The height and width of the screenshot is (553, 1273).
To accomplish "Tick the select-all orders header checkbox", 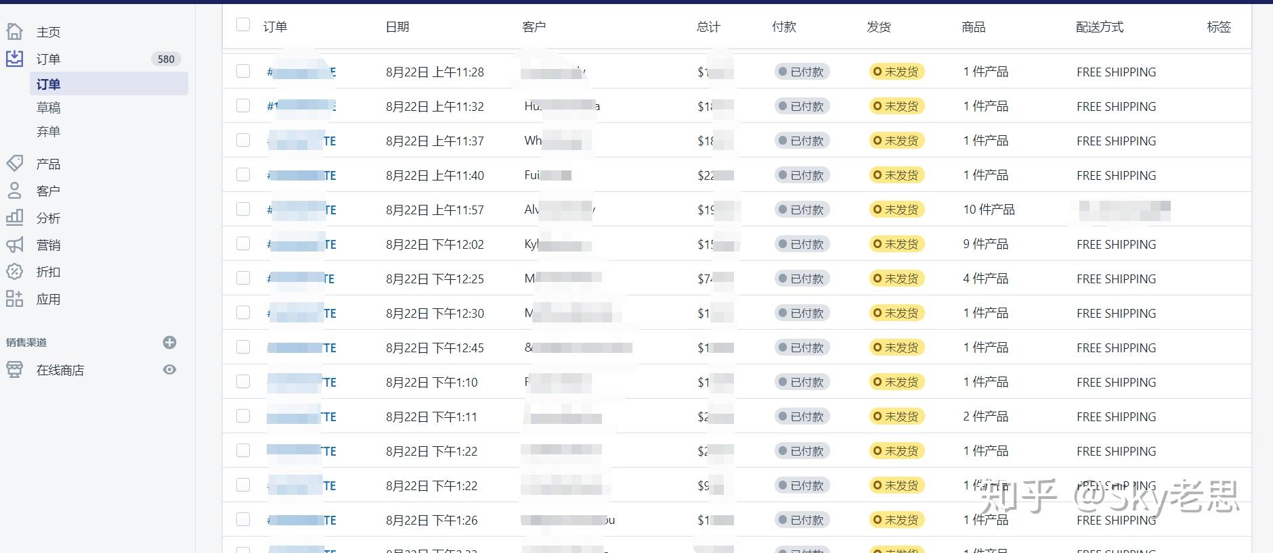I will click(x=243, y=25).
